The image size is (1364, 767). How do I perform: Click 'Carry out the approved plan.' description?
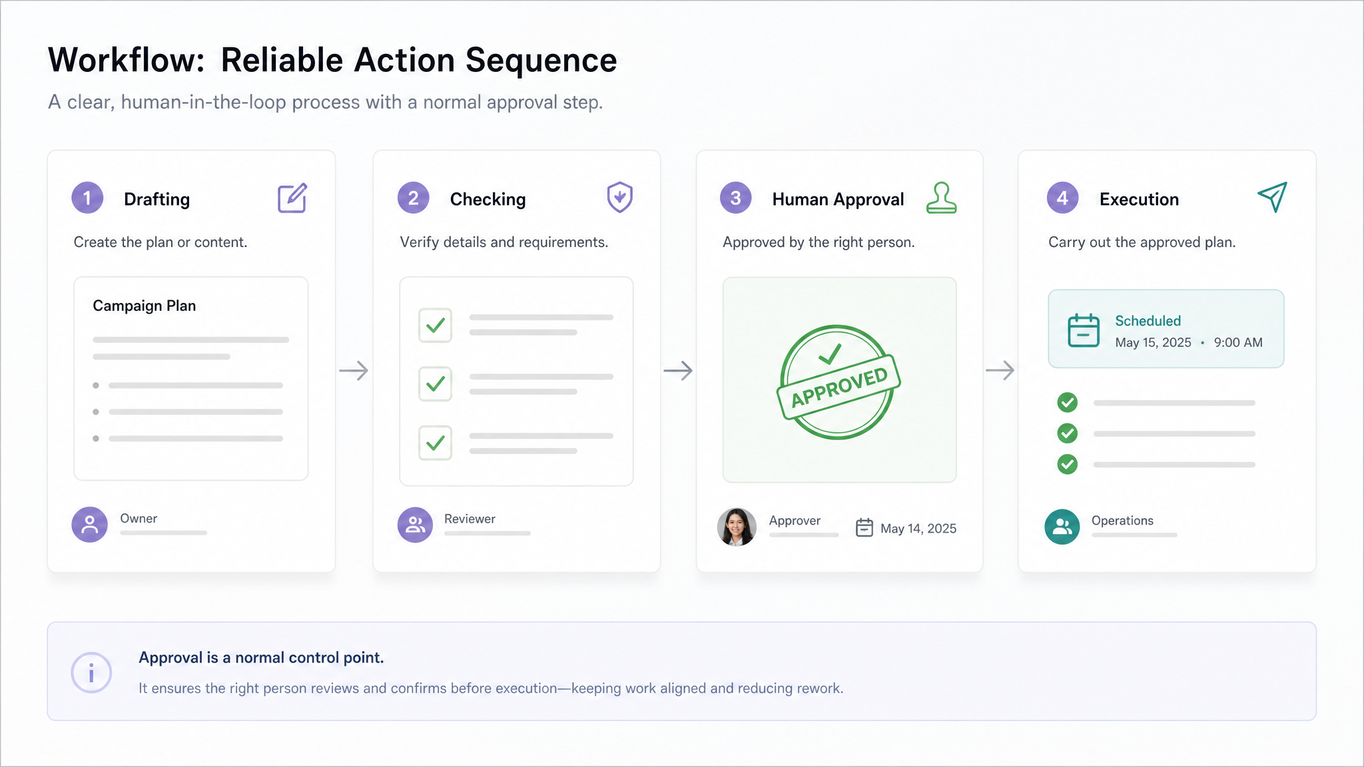[x=1142, y=242]
